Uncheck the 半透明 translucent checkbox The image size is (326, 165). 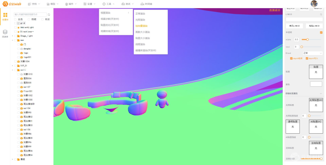pyautogui.click(x=321, y=32)
